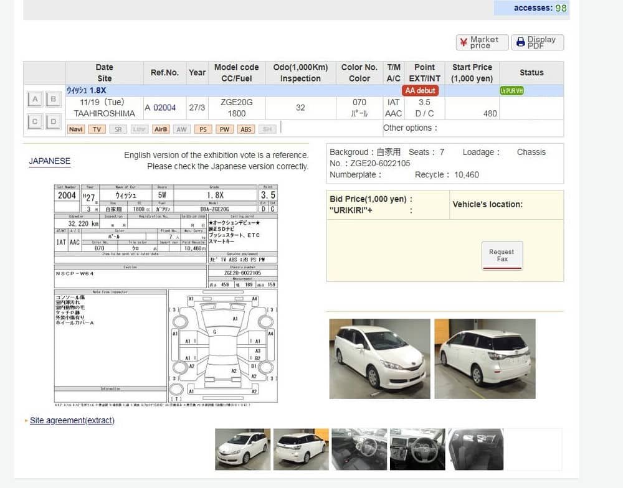
Task: Open the Display PDF button
Action: coord(537,42)
